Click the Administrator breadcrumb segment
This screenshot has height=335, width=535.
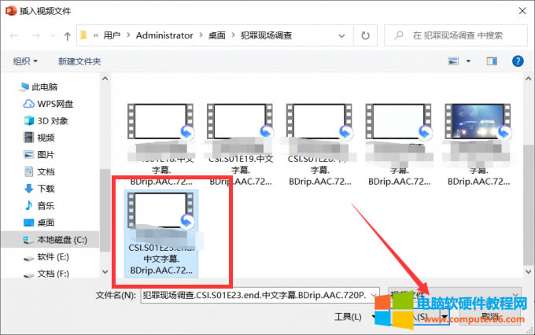click(164, 35)
